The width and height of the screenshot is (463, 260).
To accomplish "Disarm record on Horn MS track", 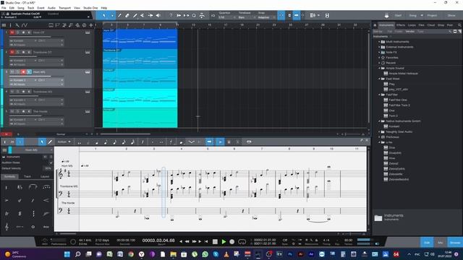I will click(23, 72).
